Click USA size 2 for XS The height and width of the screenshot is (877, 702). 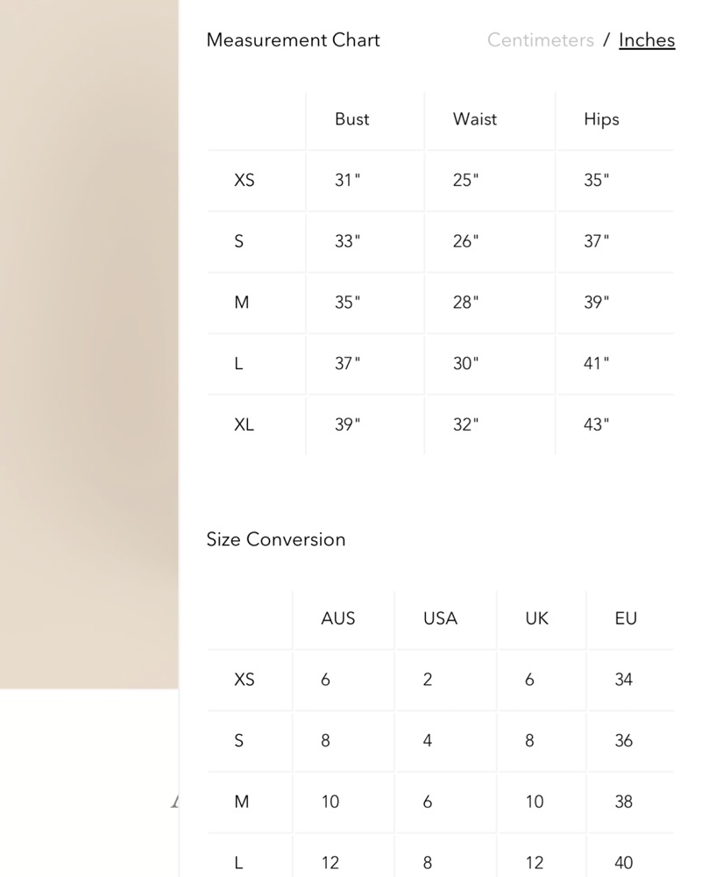427,680
